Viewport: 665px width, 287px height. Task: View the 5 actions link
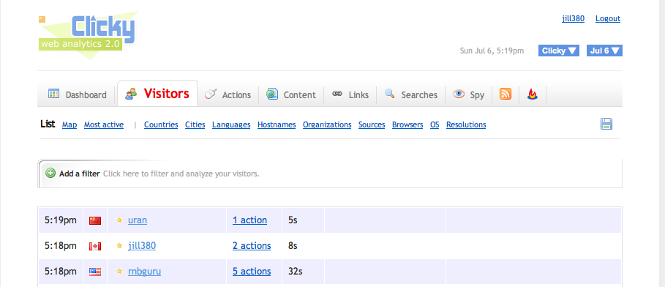click(252, 272)
